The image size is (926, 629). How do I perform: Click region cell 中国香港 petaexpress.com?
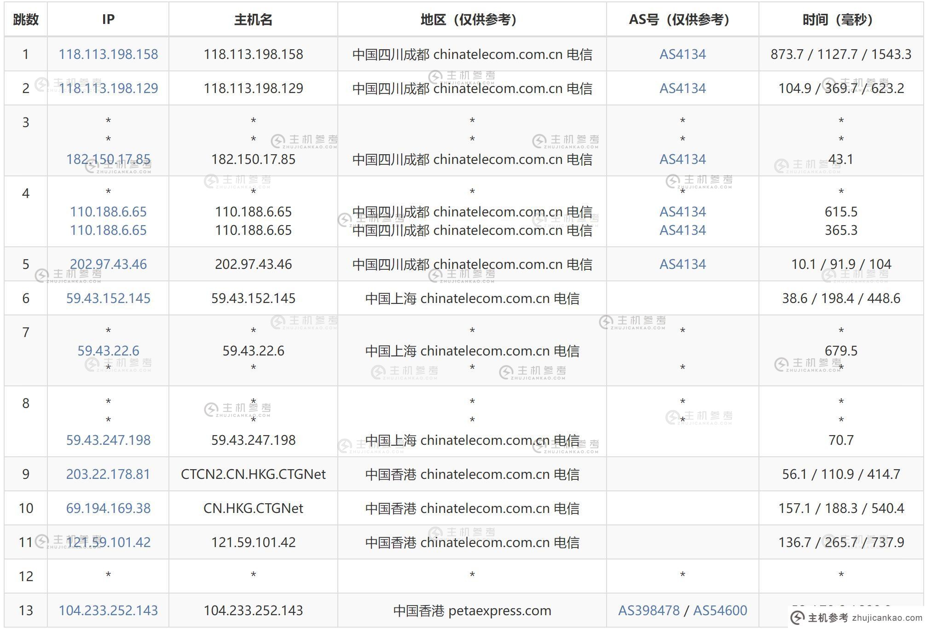click(x=472, y=611)
